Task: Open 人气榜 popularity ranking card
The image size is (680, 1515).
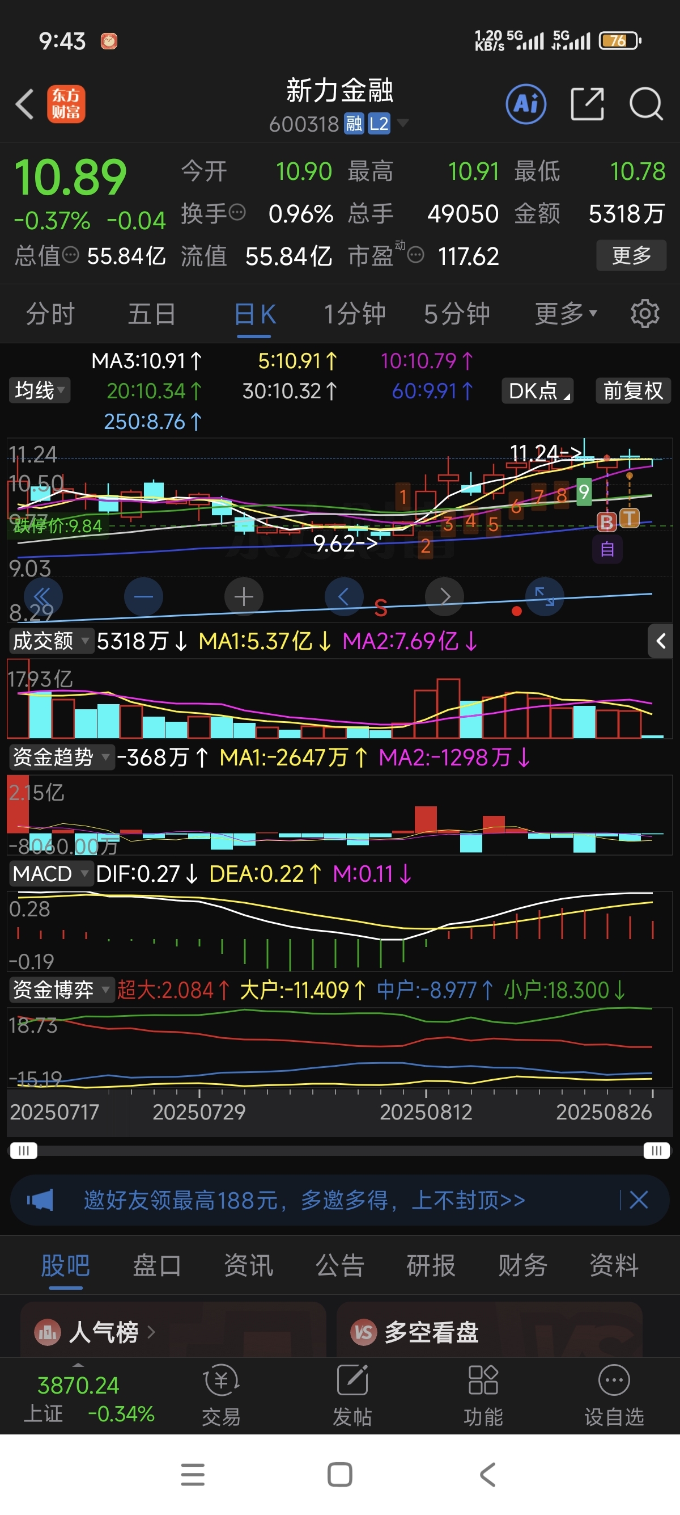Action: (x=173, y=1331)
